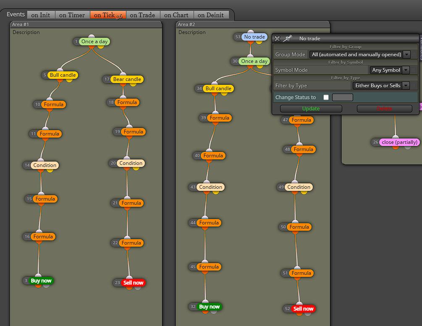Select Formula block number 45

[x=209, y=267]
